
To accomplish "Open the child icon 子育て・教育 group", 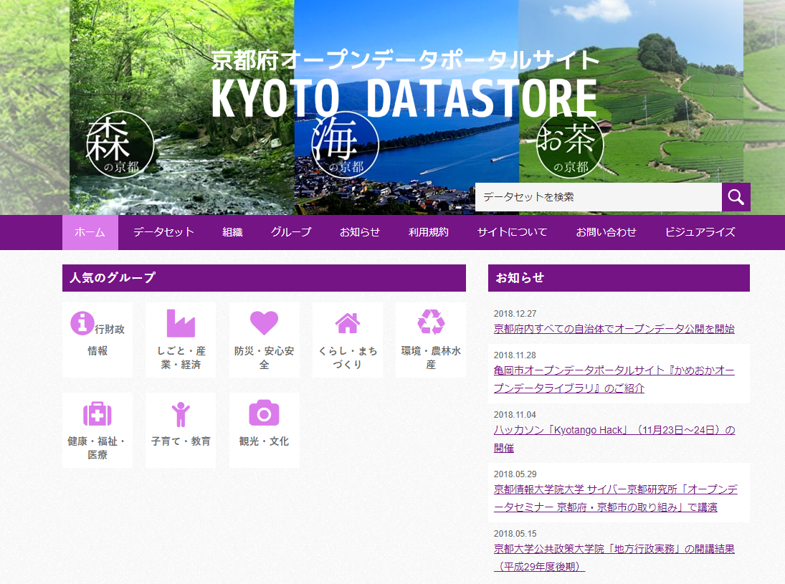I will pos(181,413).
